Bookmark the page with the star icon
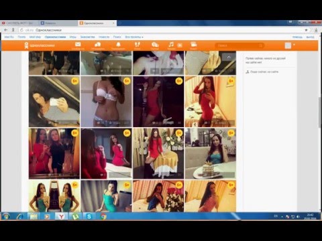 click(306, 30)
